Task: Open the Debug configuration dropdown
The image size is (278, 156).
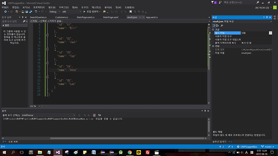Action: (54, 12)
